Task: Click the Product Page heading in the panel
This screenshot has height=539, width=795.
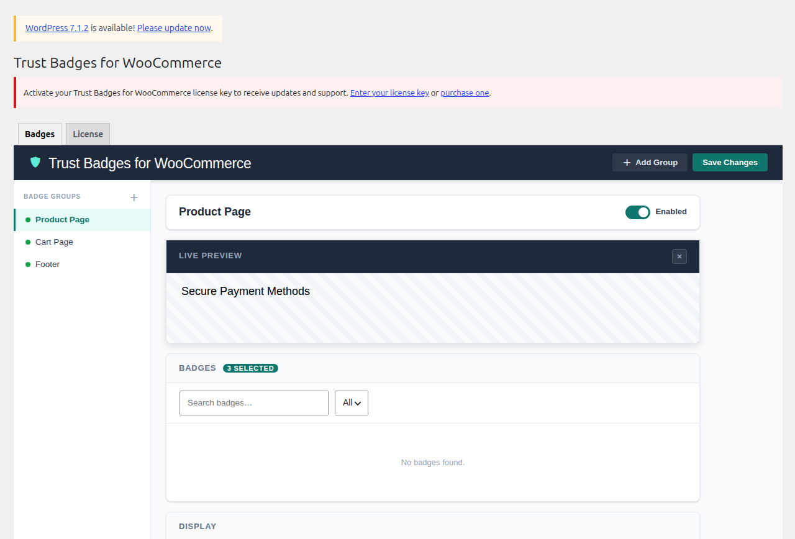Action: pyautogui.click(x=215, y=212)
